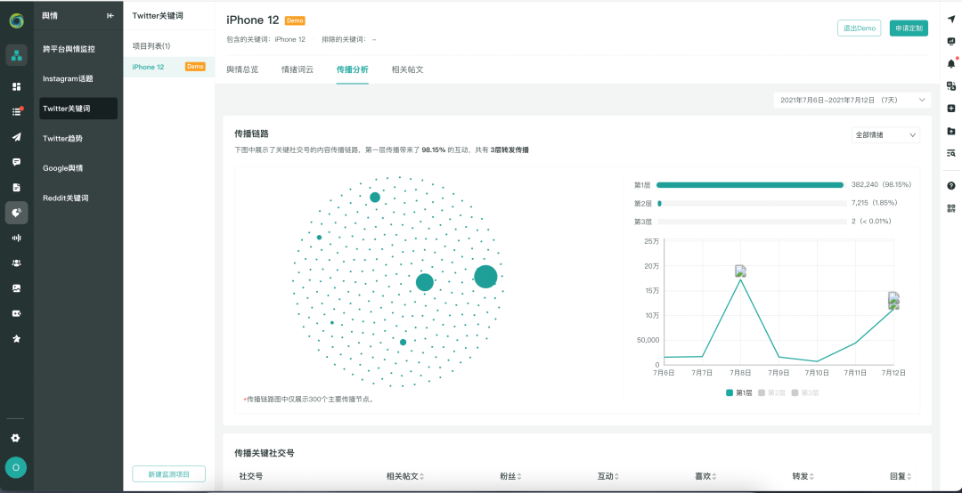962x493 pixels.
Task: Select the 传播分析 tab
Action: 352,69
